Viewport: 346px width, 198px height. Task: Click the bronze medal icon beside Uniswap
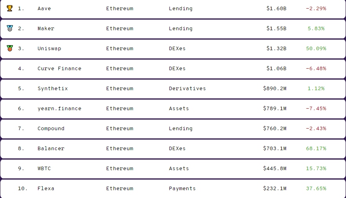[x=10, y=48]
